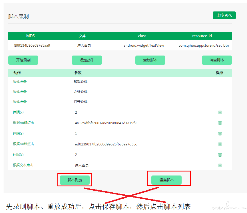Screen dimensions: 247x213
Task: Click 根据md5点击 action for 46125dfbfcc001a8e50580841d1a19f9
Action: pyautogui.click(x=23, y=123)
